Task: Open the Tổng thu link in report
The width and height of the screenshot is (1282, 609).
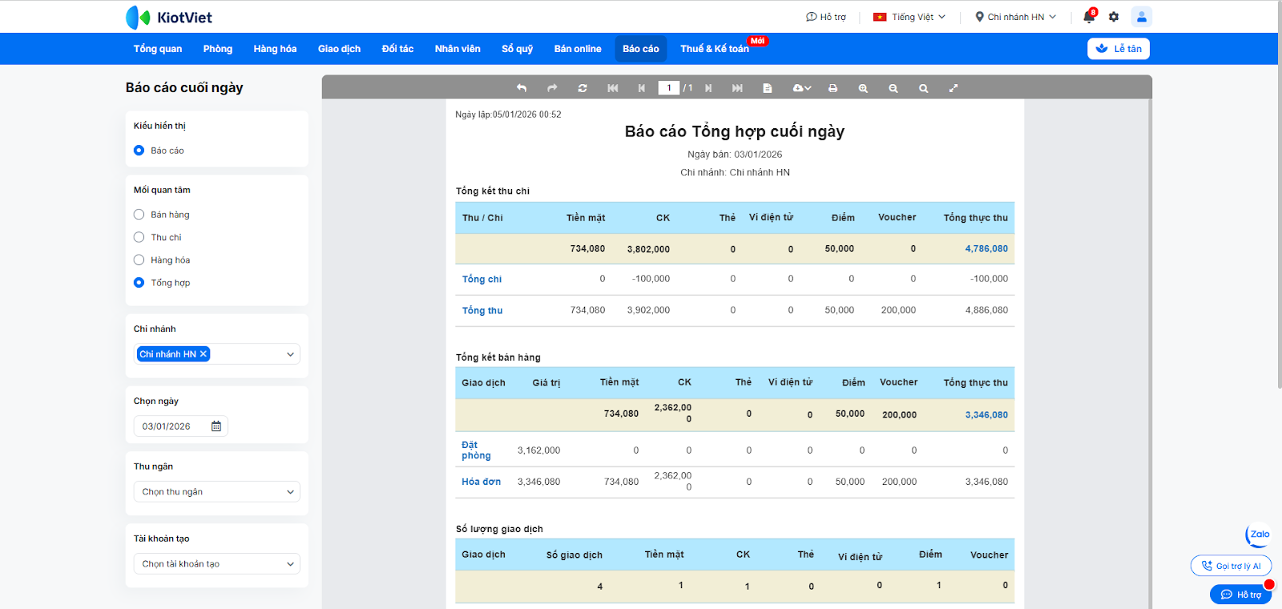Action: coord(482,311)
